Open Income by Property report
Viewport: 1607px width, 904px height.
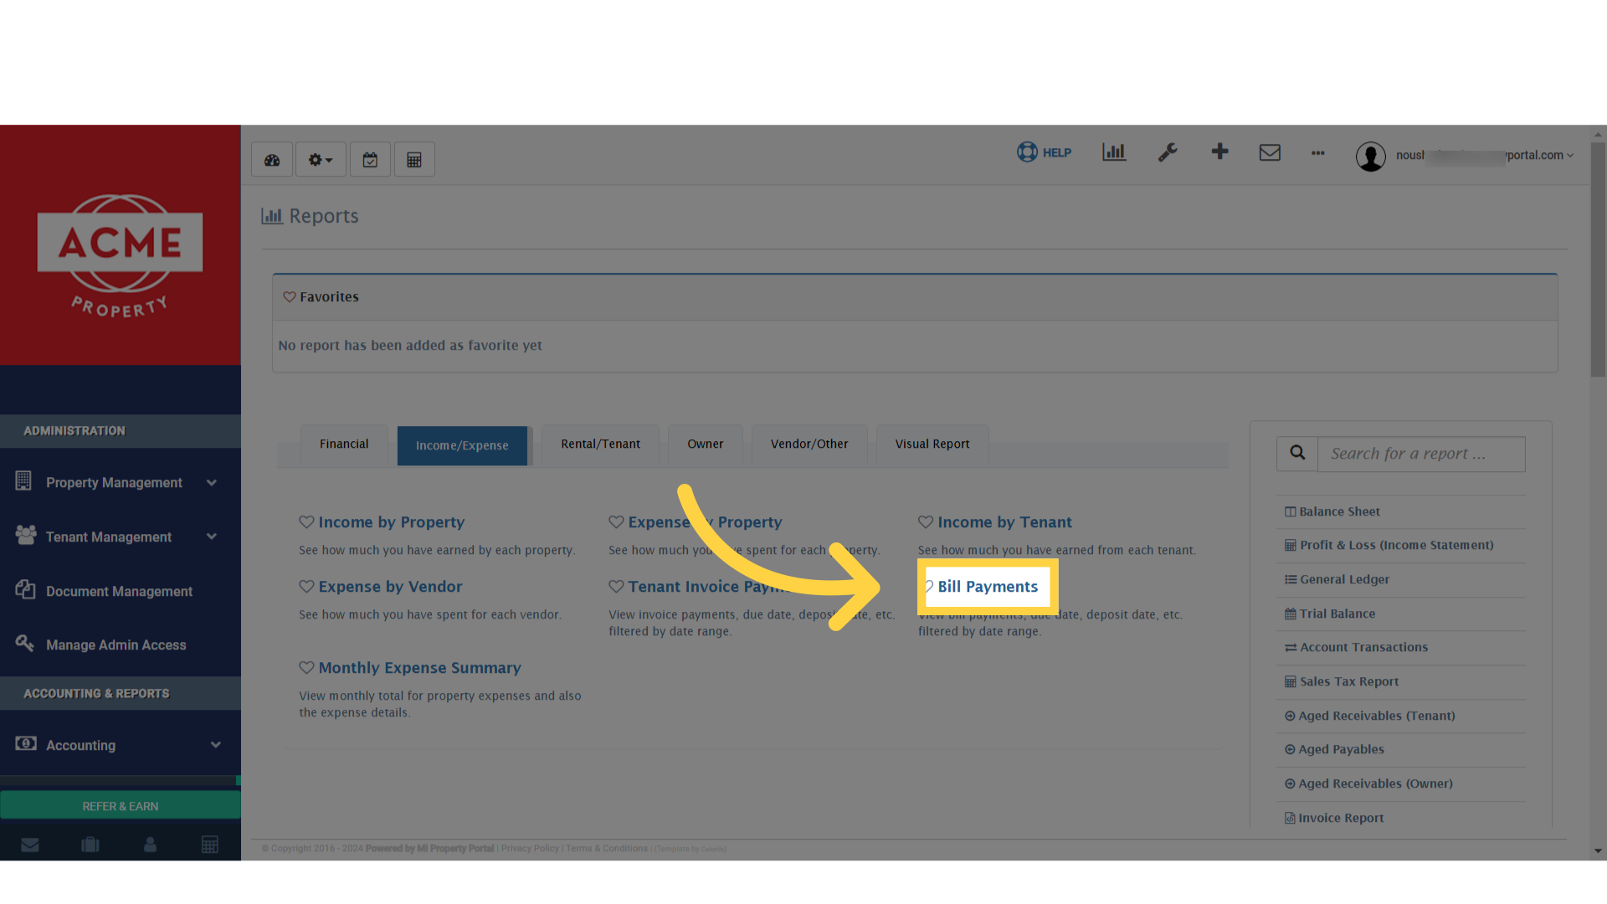pyautogui.click(x=391, y=522)
